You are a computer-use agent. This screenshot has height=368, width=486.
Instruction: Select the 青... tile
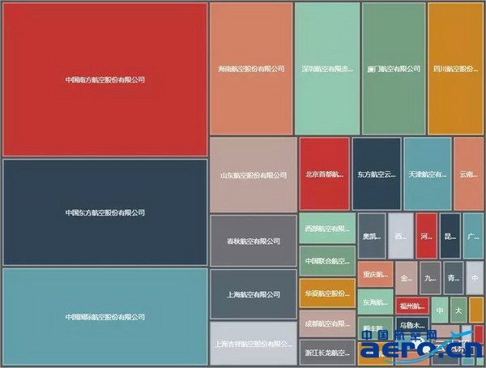[454, 278]
